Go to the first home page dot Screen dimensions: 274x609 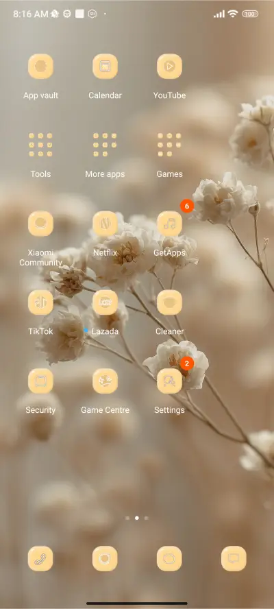[x=127, y=518]
